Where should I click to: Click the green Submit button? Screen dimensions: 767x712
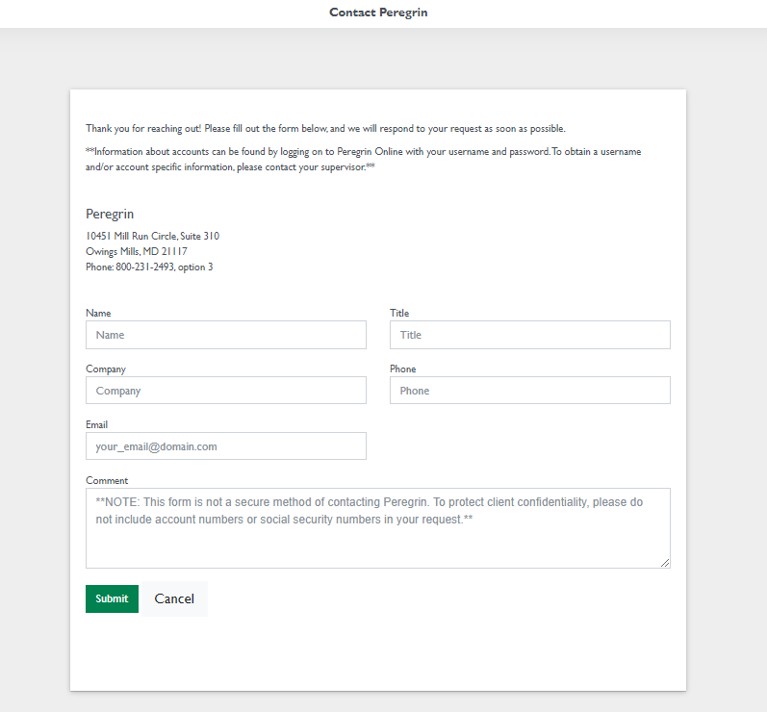point(112,598)
